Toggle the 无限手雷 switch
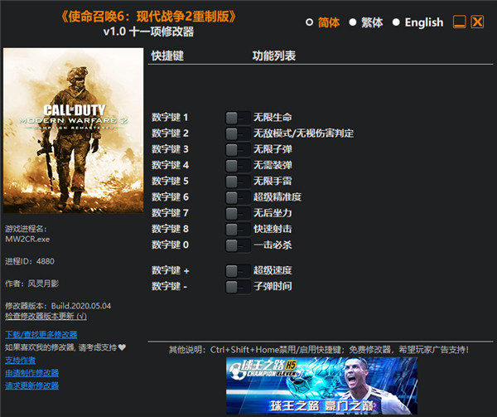 pos(237,181)
